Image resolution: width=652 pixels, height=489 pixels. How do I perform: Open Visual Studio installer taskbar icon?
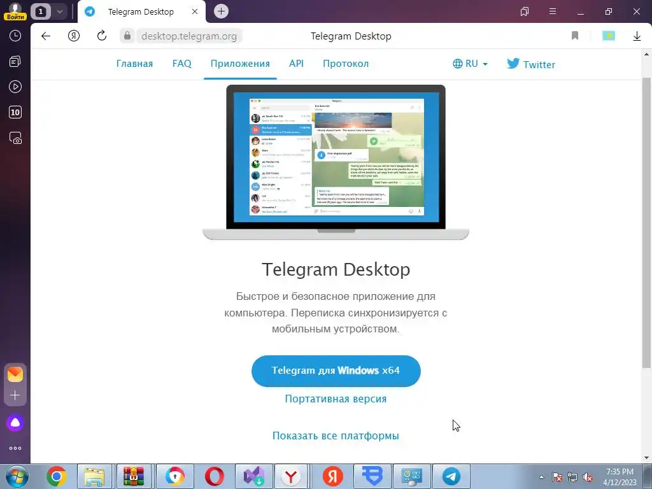click(253, 476)
